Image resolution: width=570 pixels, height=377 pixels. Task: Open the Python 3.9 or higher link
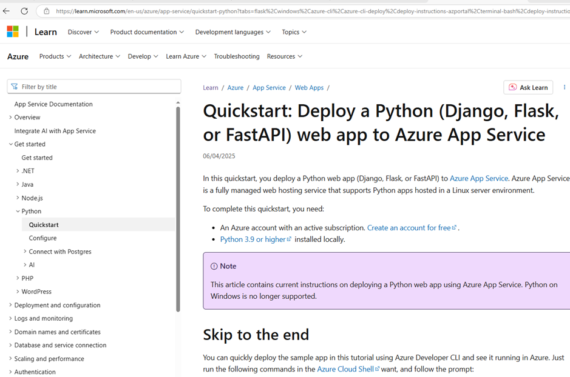pyautogui.click(x=256, y=239)
